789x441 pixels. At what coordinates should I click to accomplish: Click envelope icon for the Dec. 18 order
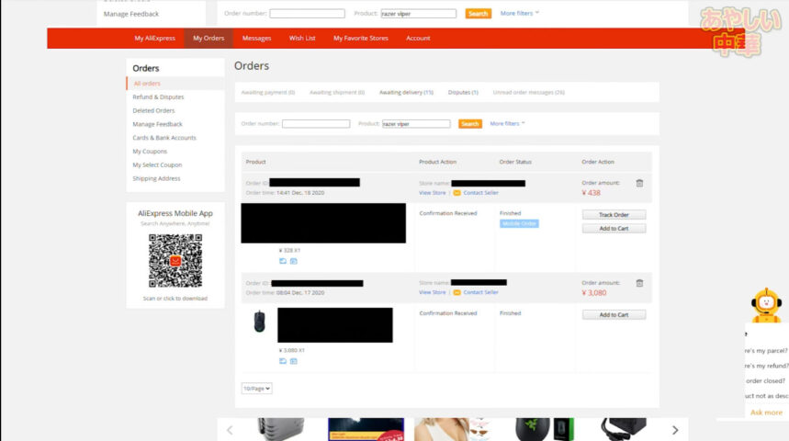click(456, 193)
